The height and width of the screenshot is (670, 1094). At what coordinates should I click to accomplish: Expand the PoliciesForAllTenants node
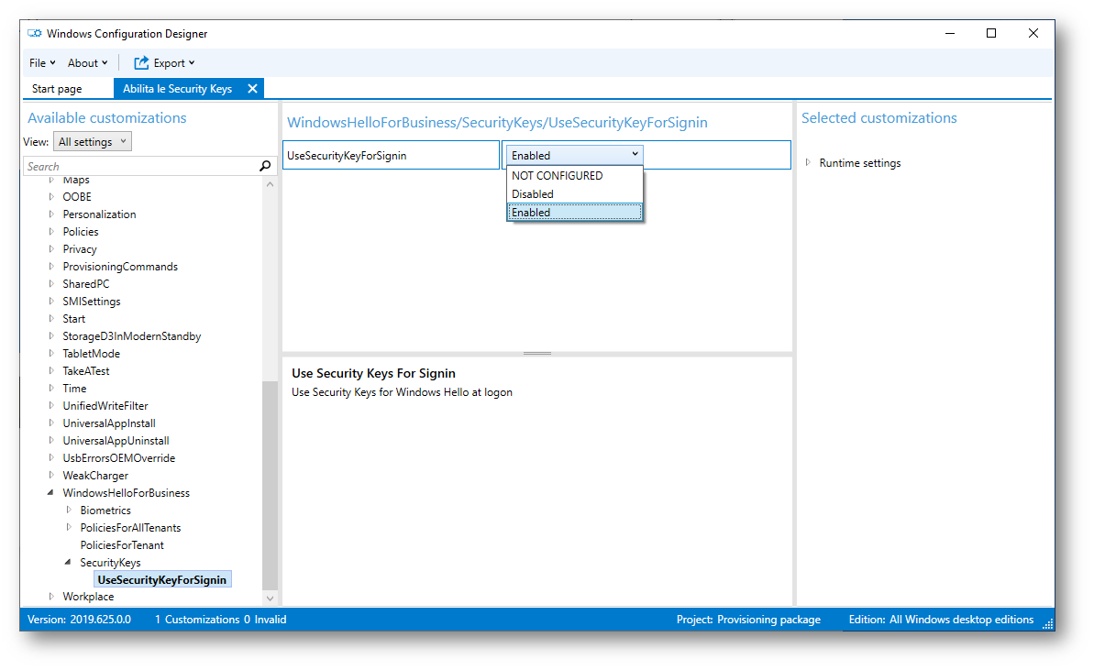69,528
